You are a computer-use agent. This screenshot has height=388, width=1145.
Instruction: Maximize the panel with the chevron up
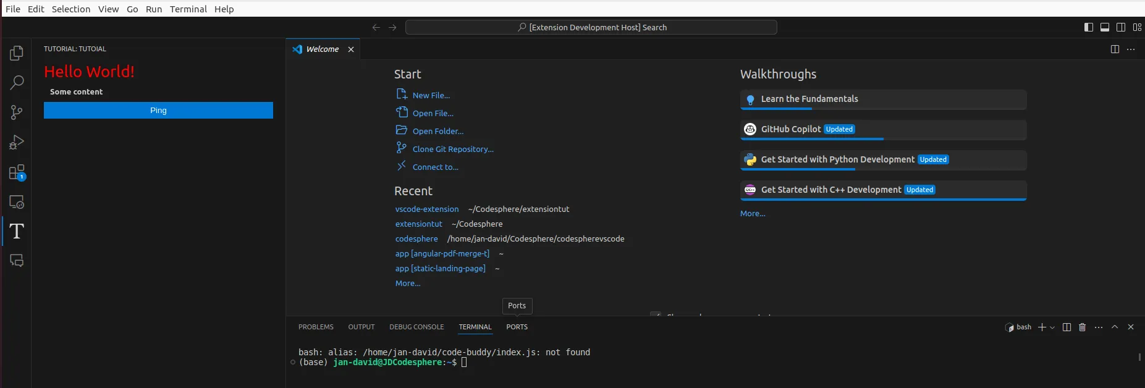point(1115,327)
